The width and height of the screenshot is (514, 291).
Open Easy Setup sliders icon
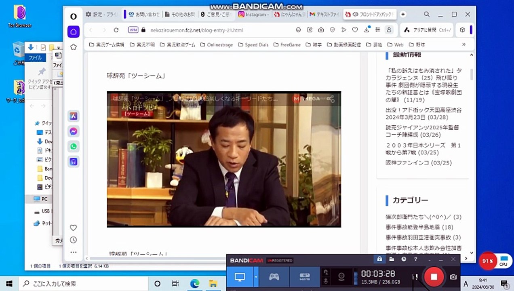tap(378, 30)
